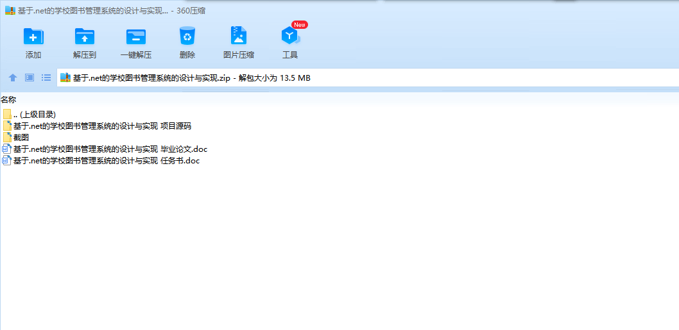Select '基于.net的学校图书管理系统的设计与实现 项目源码' row
The height and width of the screenshot is (330, 679).
pos(102,126)
